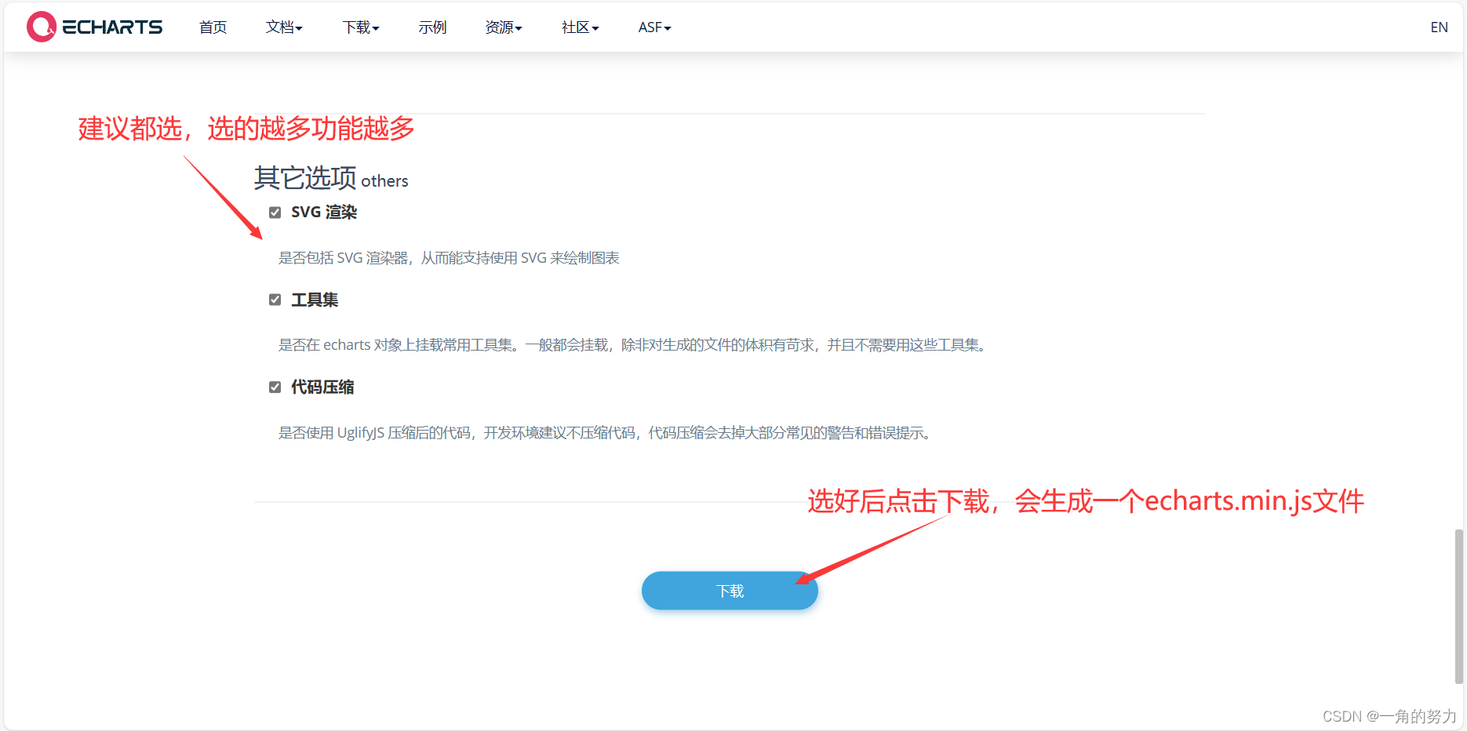The image size is (1467, 731).
Task: Toggle the 工具集 checkbox
Action: click(275, 300)
